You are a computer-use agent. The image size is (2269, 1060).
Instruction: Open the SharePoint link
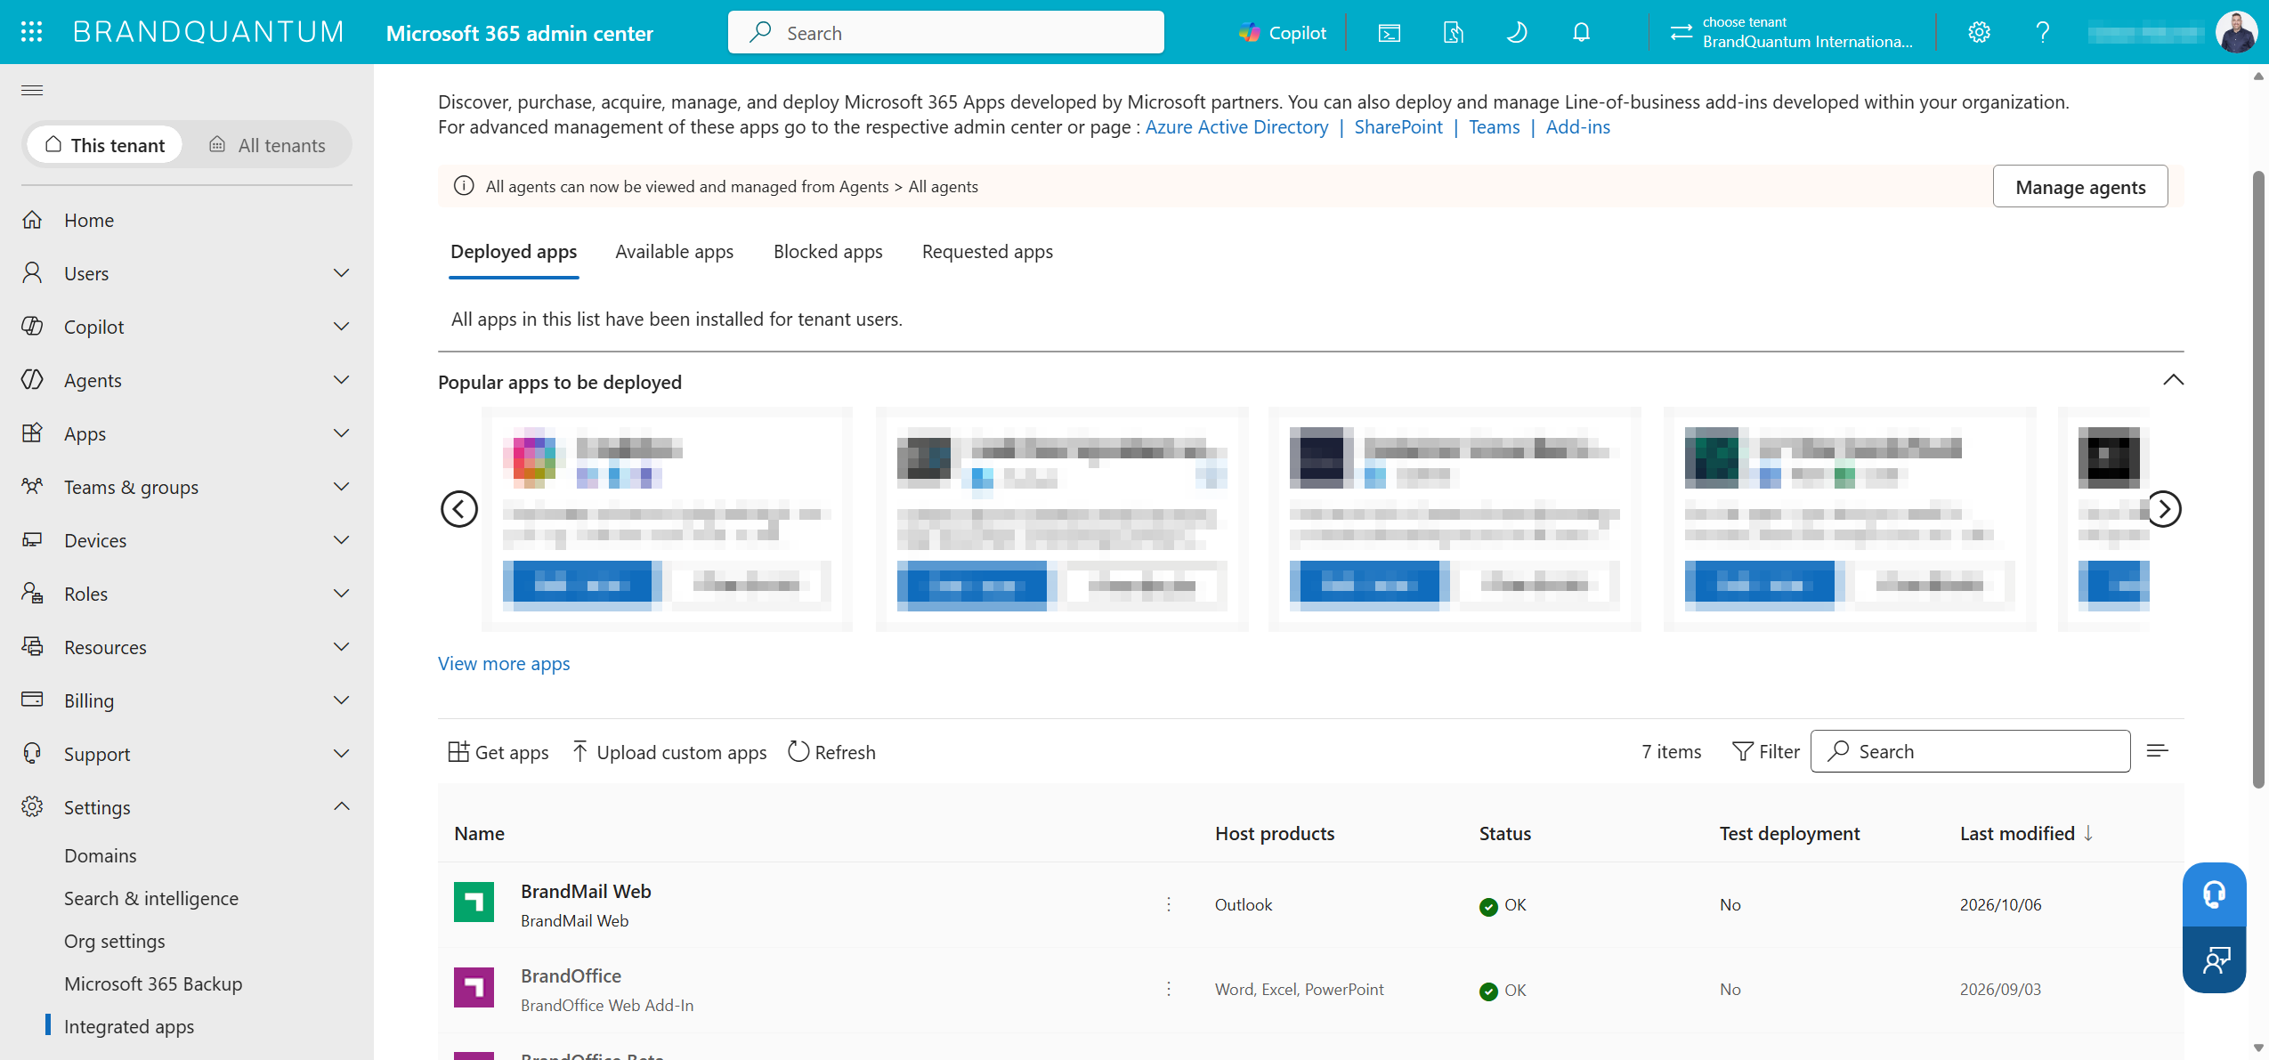(1398, 127)
